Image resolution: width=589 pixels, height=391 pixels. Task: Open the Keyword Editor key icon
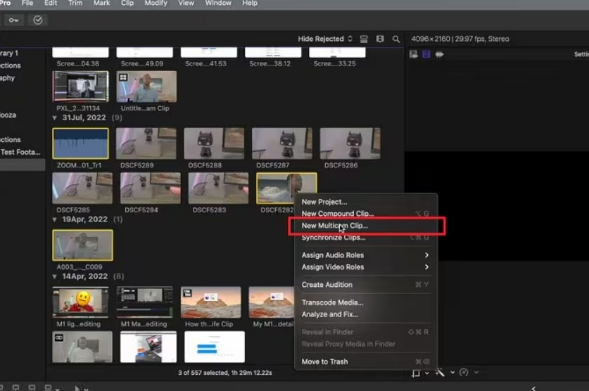coord(13,20)
